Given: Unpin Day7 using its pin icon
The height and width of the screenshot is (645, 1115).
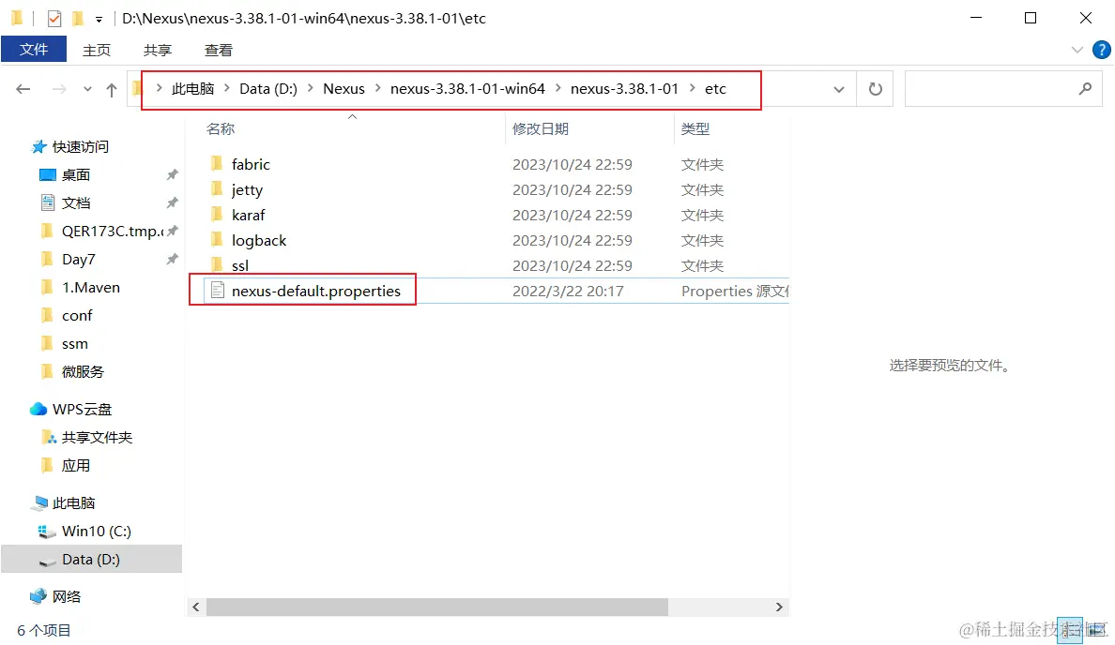Looking at the screenshot, I should [172, 260].
